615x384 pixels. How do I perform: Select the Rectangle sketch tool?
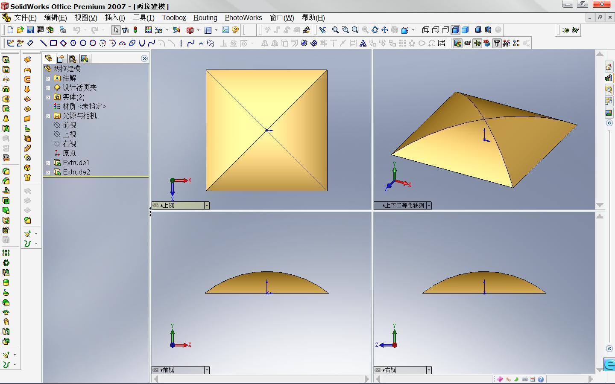[53, 43]
